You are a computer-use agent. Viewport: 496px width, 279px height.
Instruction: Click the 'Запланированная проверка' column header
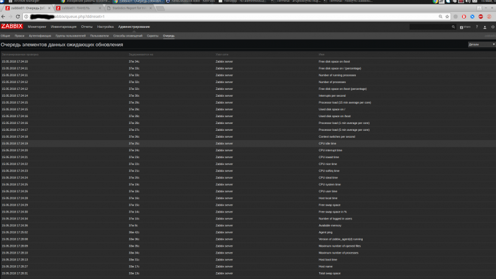[20, 55]
